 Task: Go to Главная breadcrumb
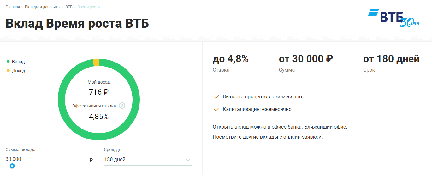tap(13, 7)
